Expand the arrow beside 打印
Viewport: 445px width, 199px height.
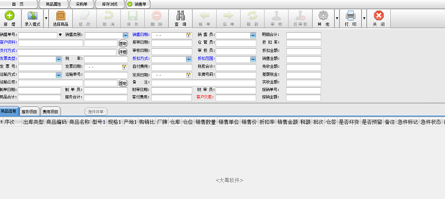tap(364, 18)
